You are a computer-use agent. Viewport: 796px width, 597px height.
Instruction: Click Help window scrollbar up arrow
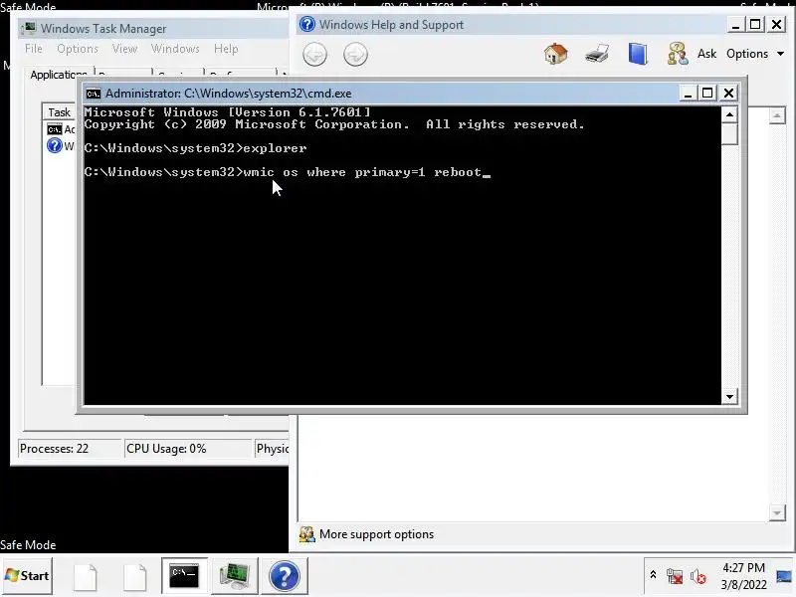tap(777, 115)
